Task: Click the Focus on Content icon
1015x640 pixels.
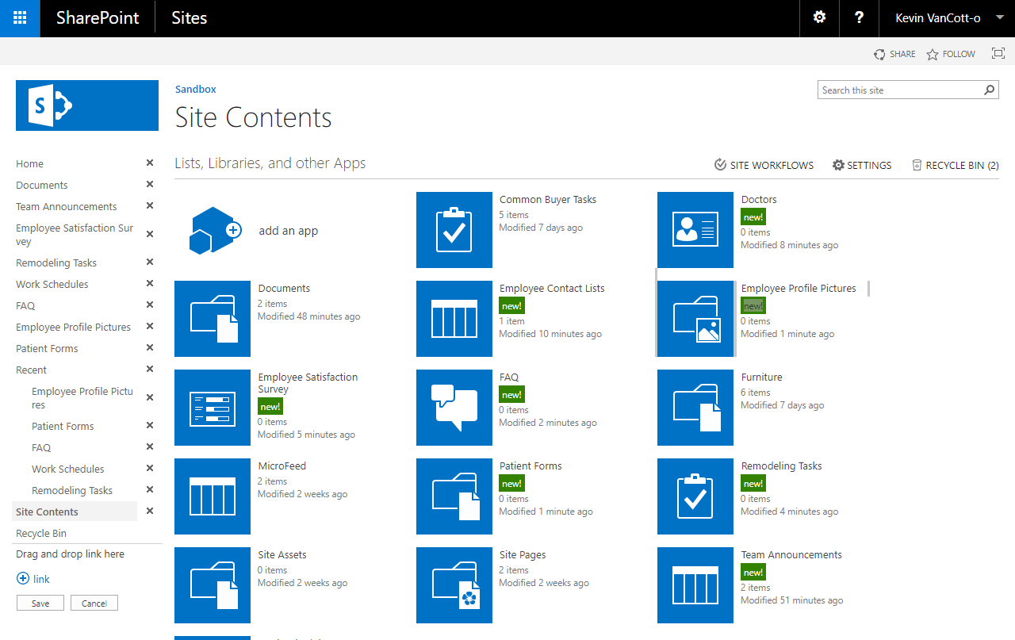Action: coord(998,54)
